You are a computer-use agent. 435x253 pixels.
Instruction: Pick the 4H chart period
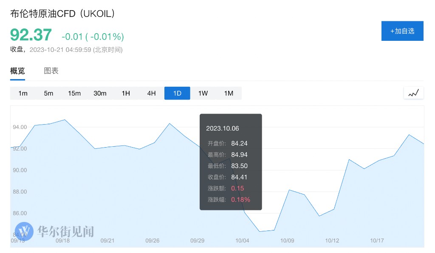151,93
